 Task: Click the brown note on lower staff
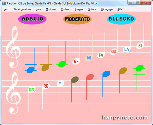(123, 71)
